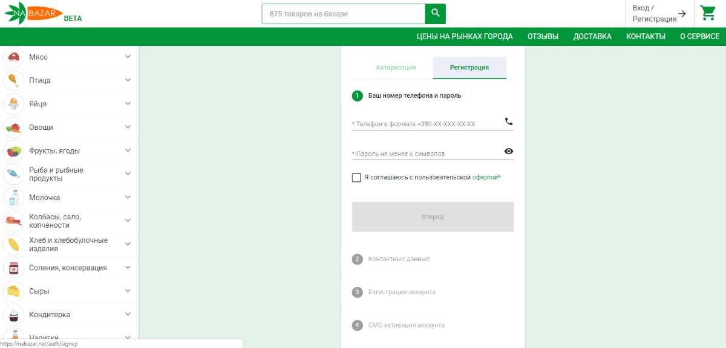726x348 pixels.
Task: Open the Рыба fish category icon
Action: (x=13, y=174)
